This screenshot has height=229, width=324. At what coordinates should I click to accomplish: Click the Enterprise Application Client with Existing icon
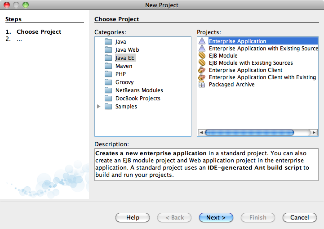pos(202,77)
